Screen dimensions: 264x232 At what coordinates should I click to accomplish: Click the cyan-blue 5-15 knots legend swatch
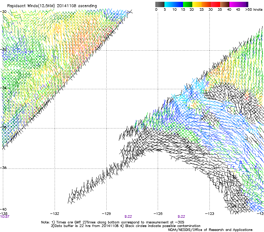174,4
